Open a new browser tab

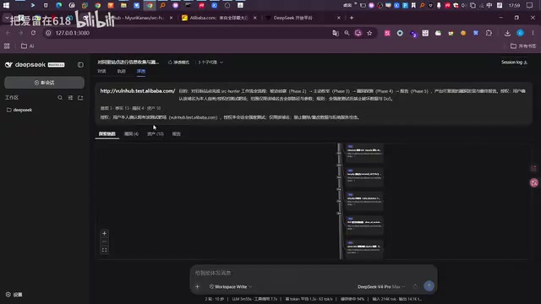352,18
